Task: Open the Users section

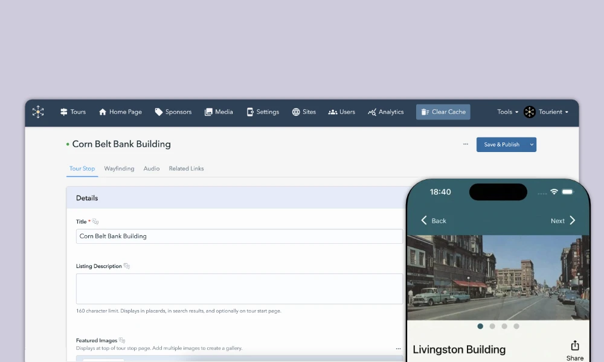Action: pos(341,112)
